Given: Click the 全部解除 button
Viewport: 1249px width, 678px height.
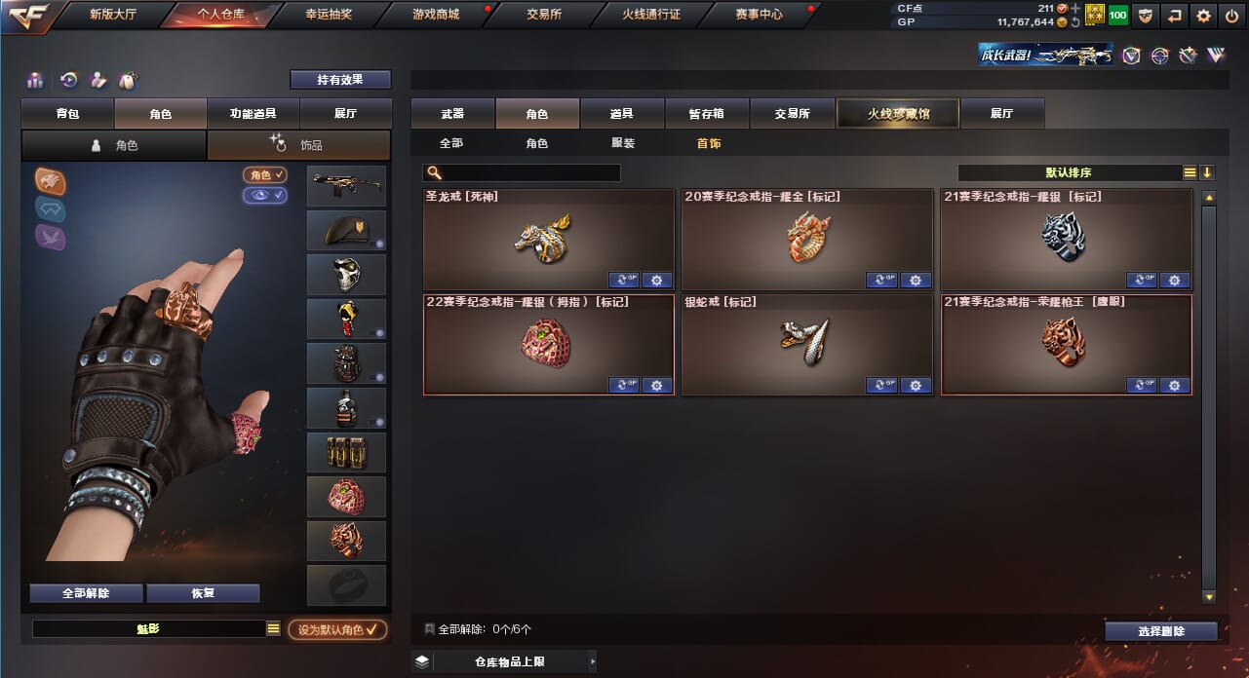Looking at the screenshot, I should click(86, 593).
